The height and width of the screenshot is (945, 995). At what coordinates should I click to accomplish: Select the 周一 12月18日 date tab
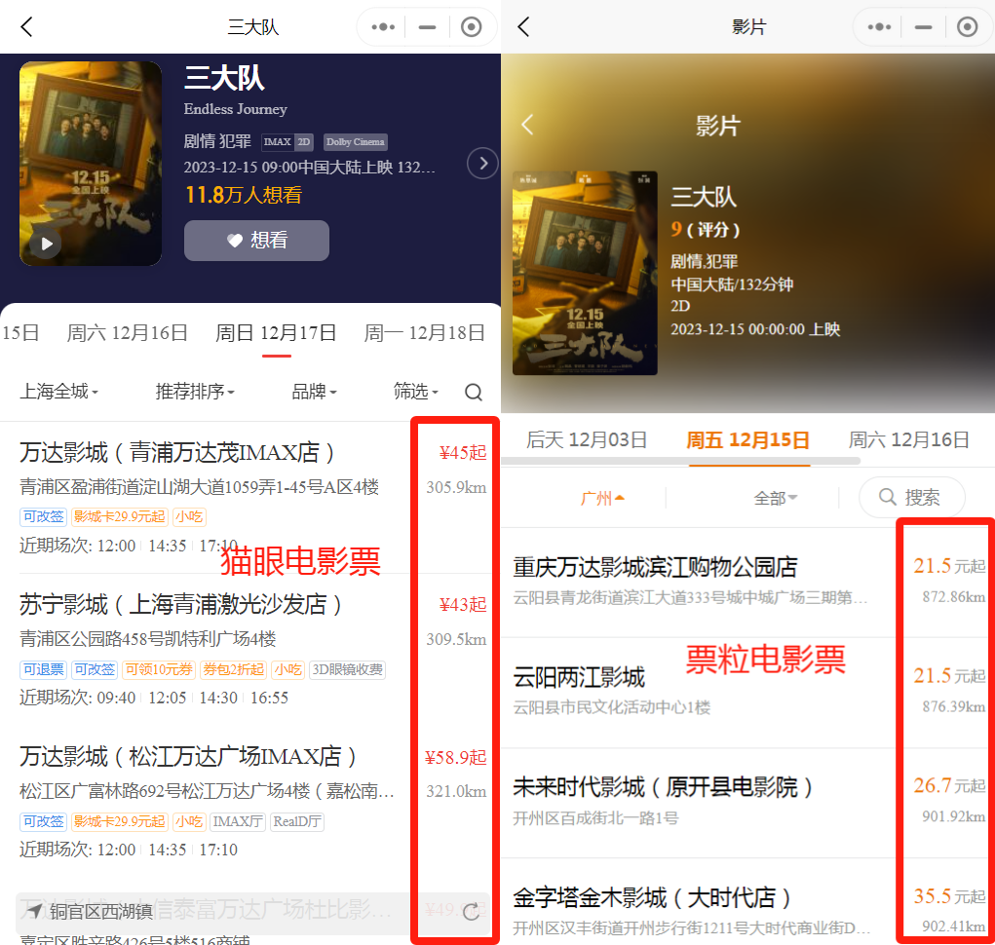point(424,333)
